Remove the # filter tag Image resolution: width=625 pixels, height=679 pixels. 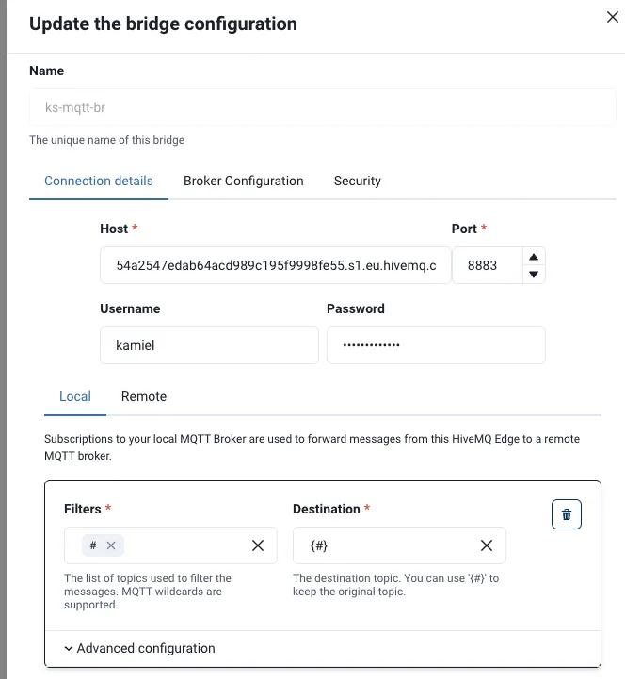click(x=111, y=545)
